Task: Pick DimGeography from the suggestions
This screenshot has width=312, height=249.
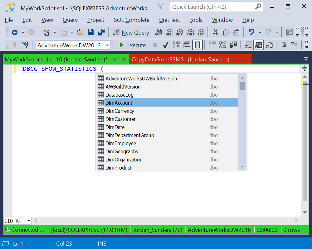Action: click(167, 151)
